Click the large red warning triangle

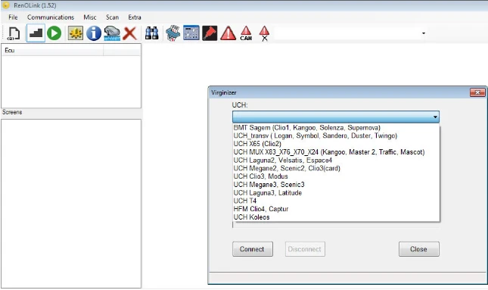(228, 33)
